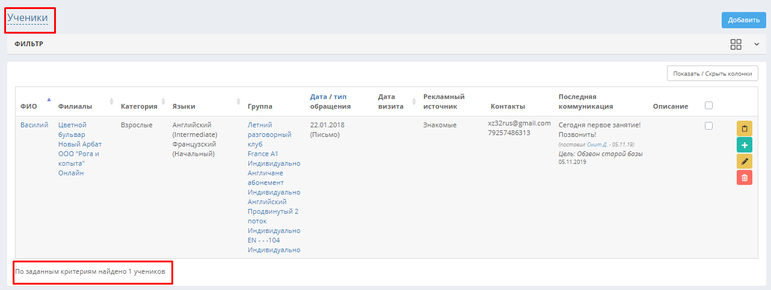Viewport: 771px width, 290px height.
Task: Click the Цель: Обзвон старой базы text
Action: [600, 154]
